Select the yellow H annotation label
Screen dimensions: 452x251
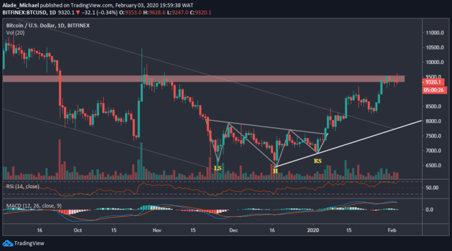coord(275,171)
